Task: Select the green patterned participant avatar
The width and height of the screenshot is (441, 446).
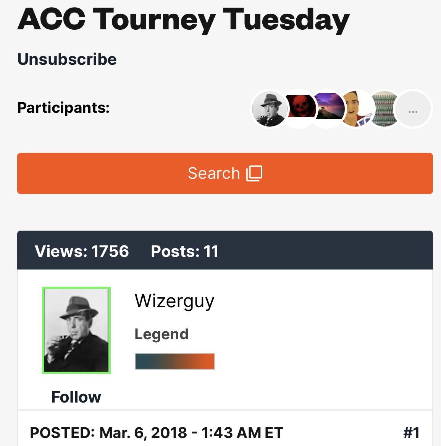Action: 384,109
